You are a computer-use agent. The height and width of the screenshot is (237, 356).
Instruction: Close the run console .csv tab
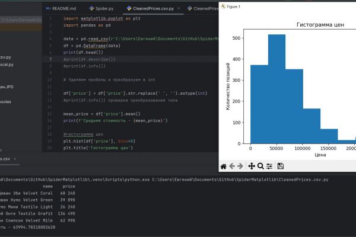[x=15, y=159]
